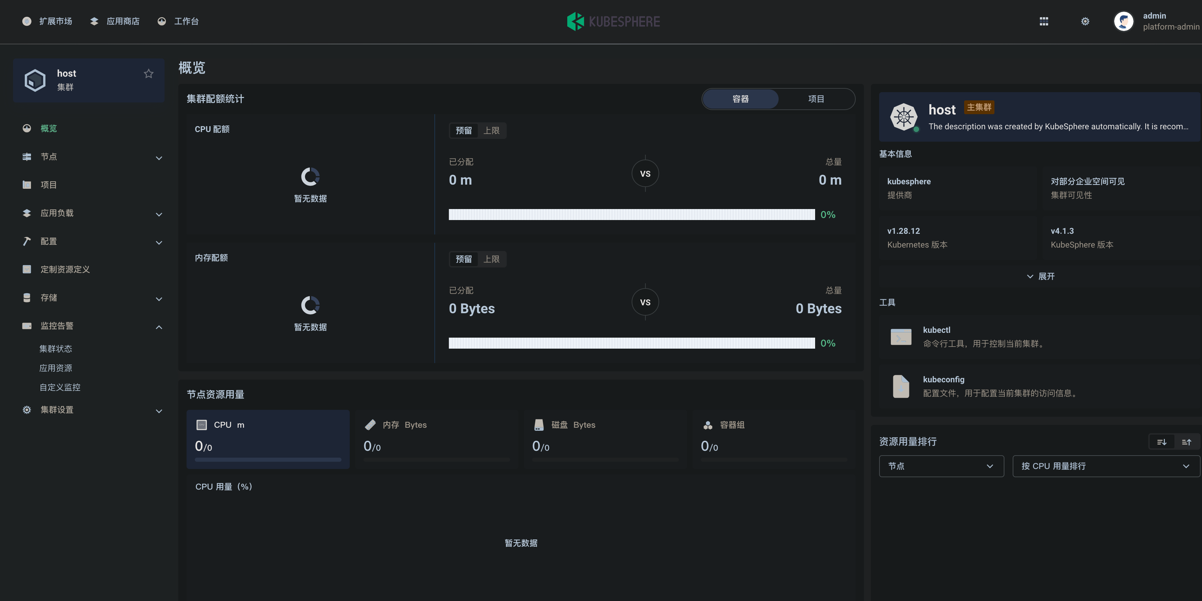This screenshot has width=1202, height=601.
Task: Click the 配置 configuration hammer icon
Action: 27,241
